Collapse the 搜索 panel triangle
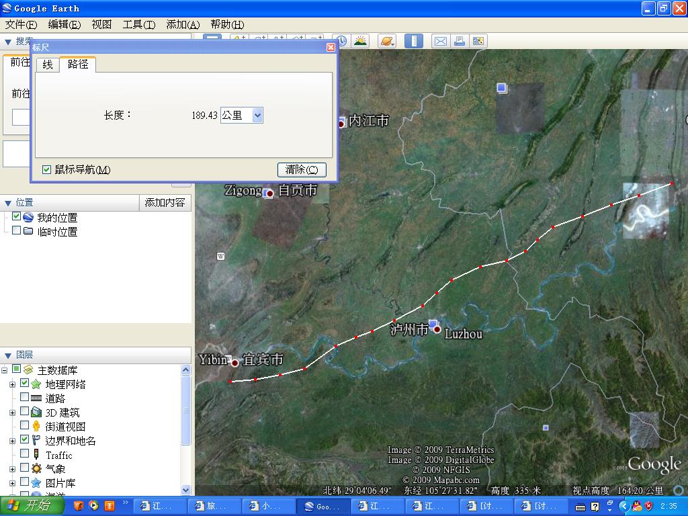The height and width of the screenshot is (516, 688). (x=8, y=42)
